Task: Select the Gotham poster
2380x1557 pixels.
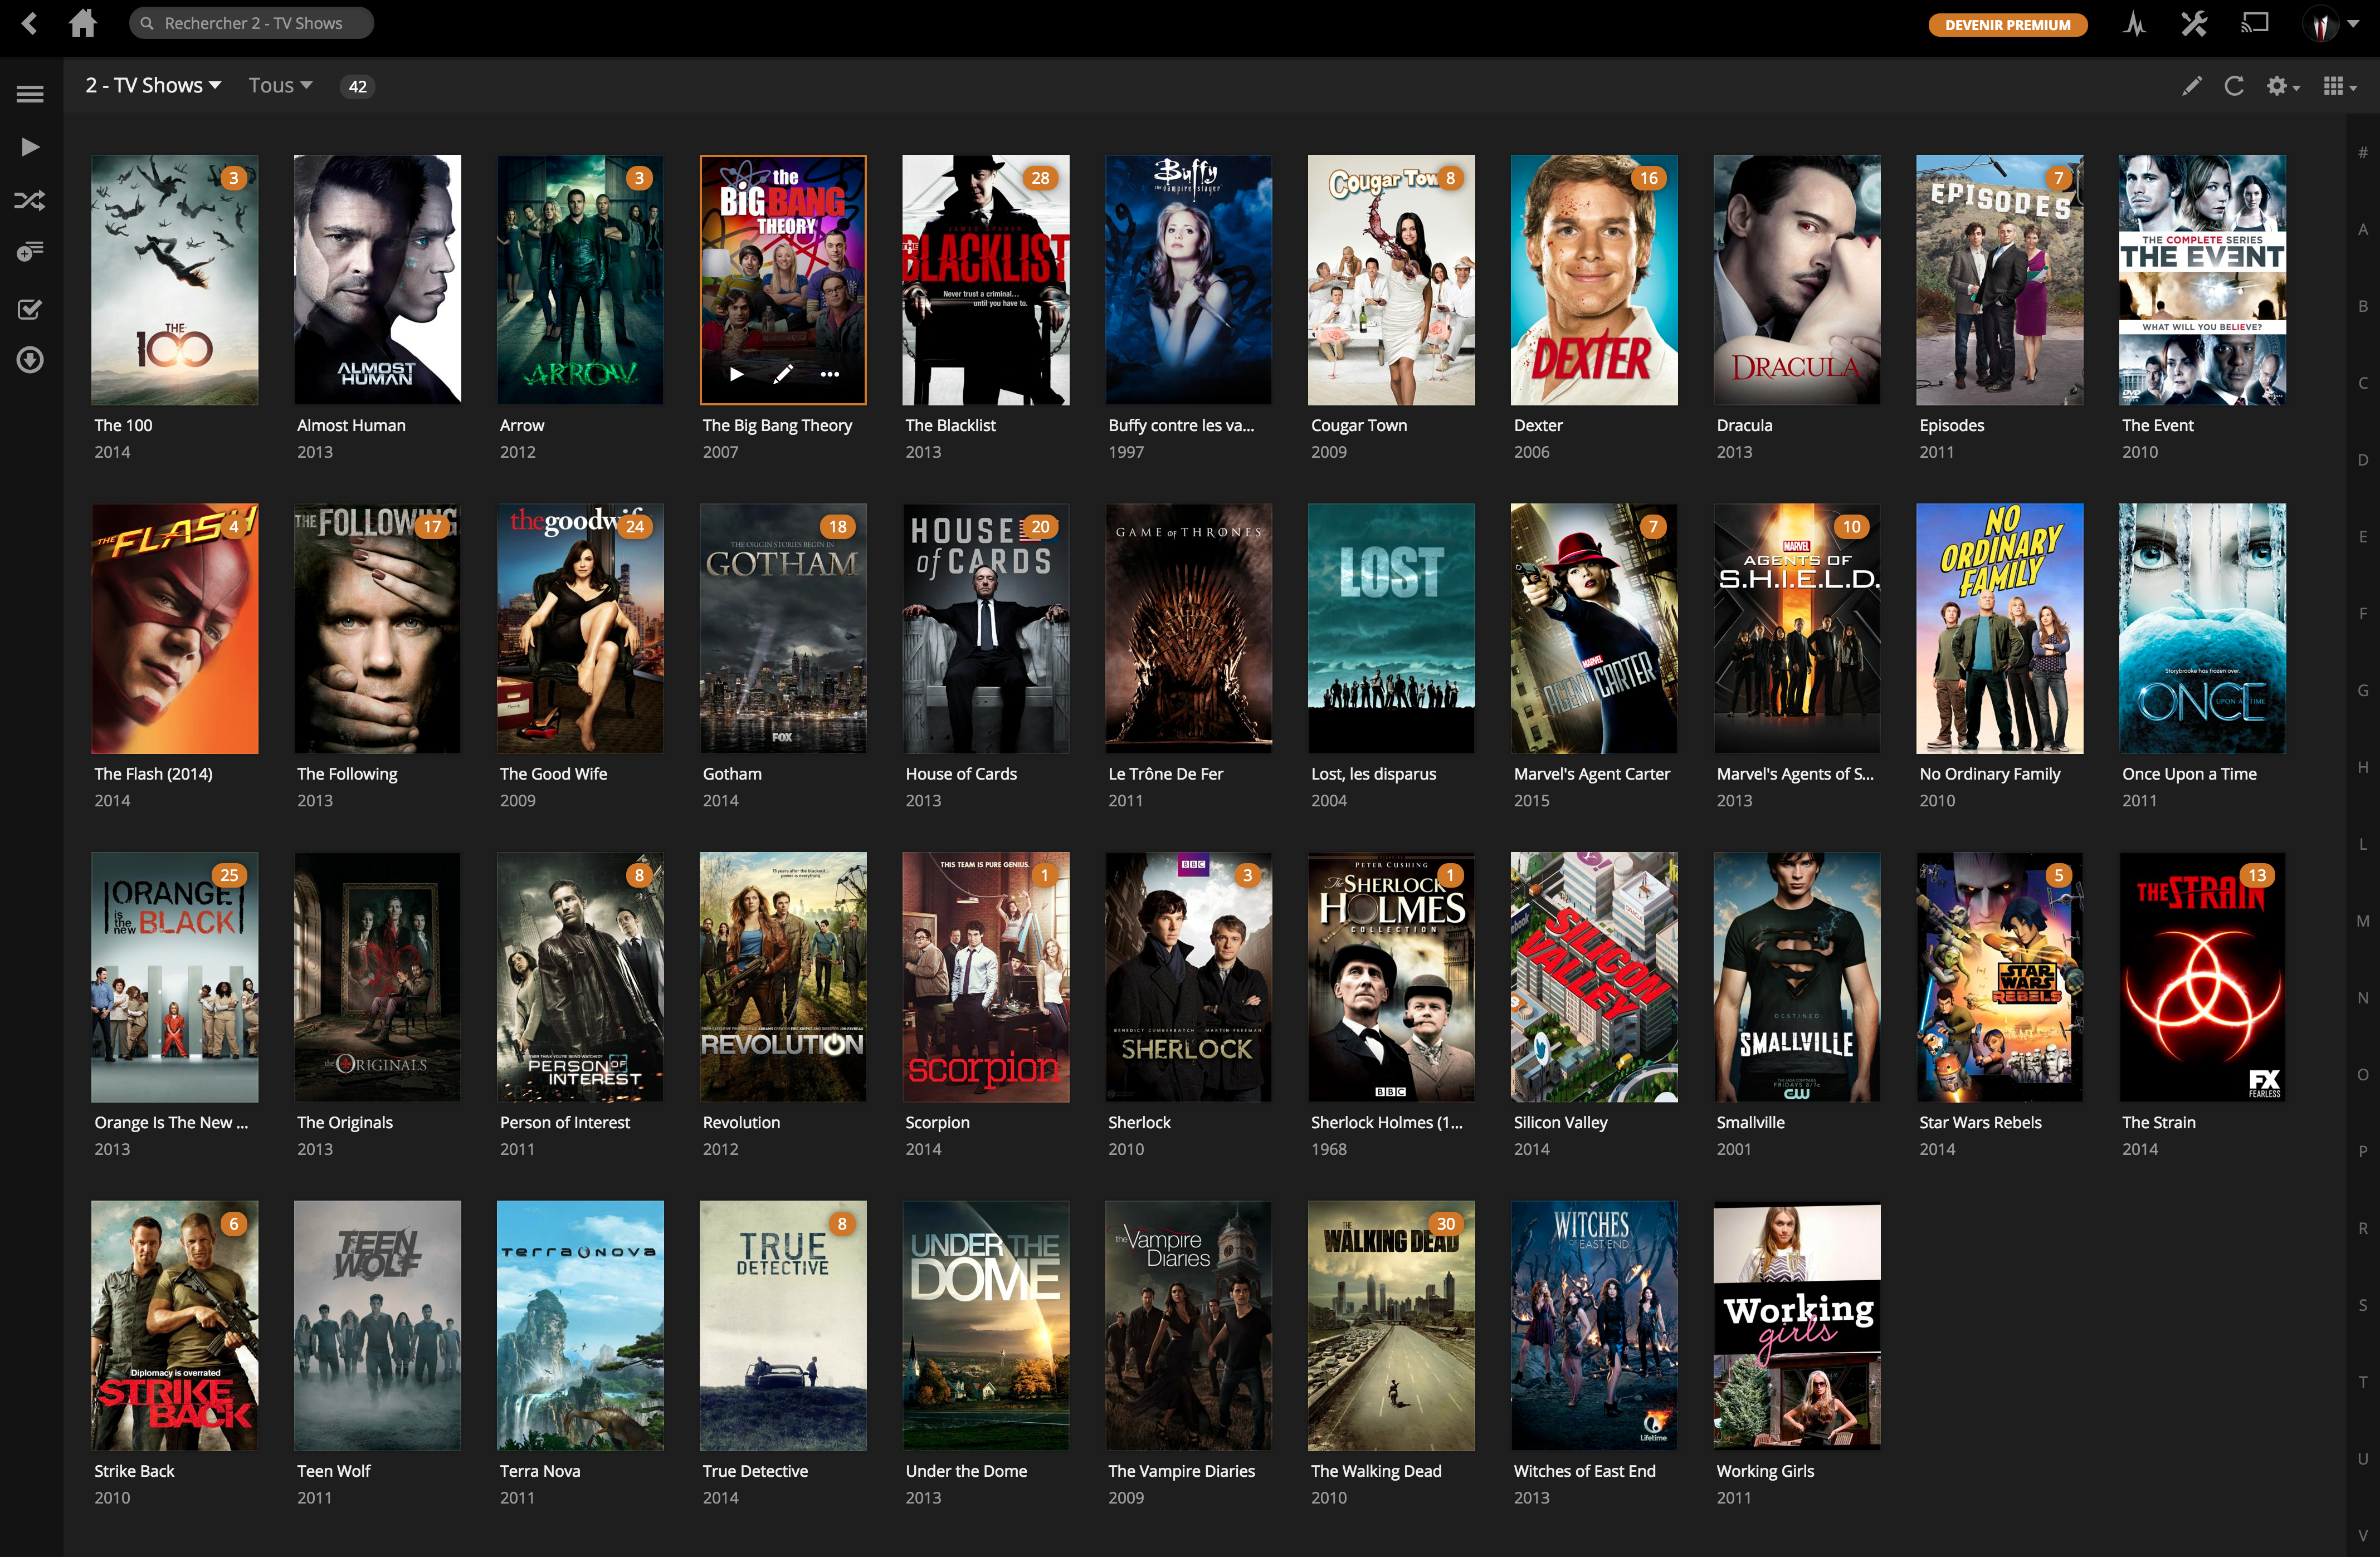Action: 783,628
